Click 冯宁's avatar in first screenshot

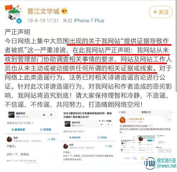click(x=9, y=139)
